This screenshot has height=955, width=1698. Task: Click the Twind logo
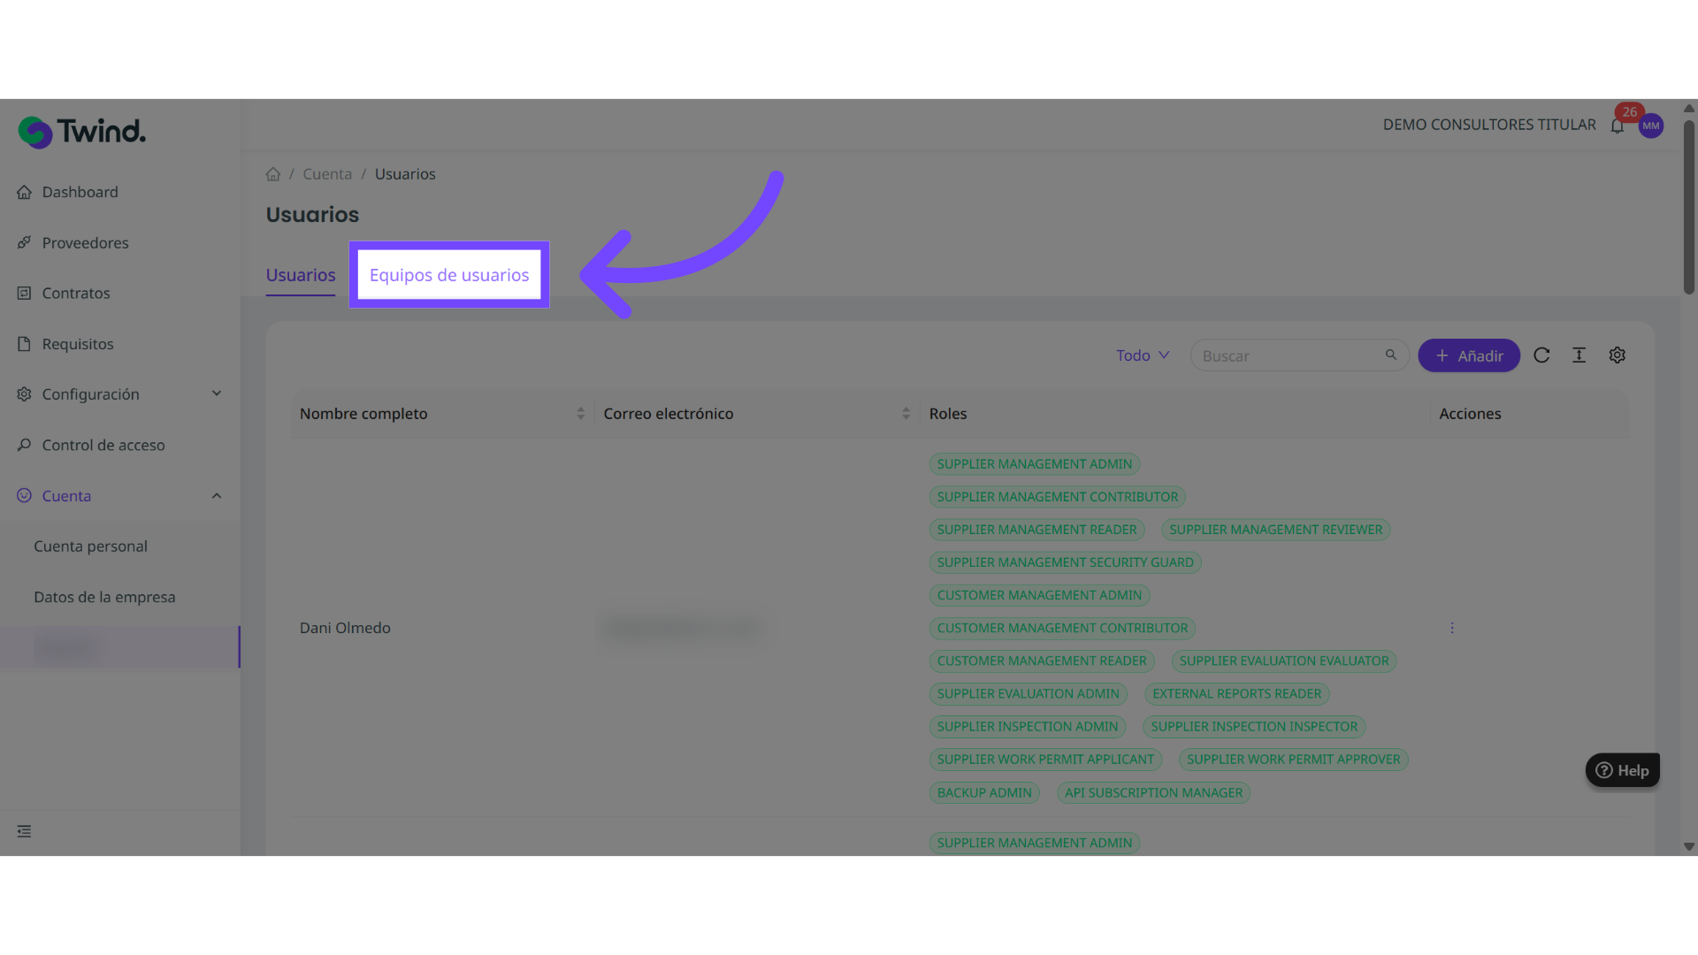(81, 132)
